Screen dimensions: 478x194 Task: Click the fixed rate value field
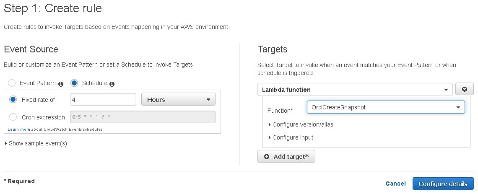[x=103, y=99]
